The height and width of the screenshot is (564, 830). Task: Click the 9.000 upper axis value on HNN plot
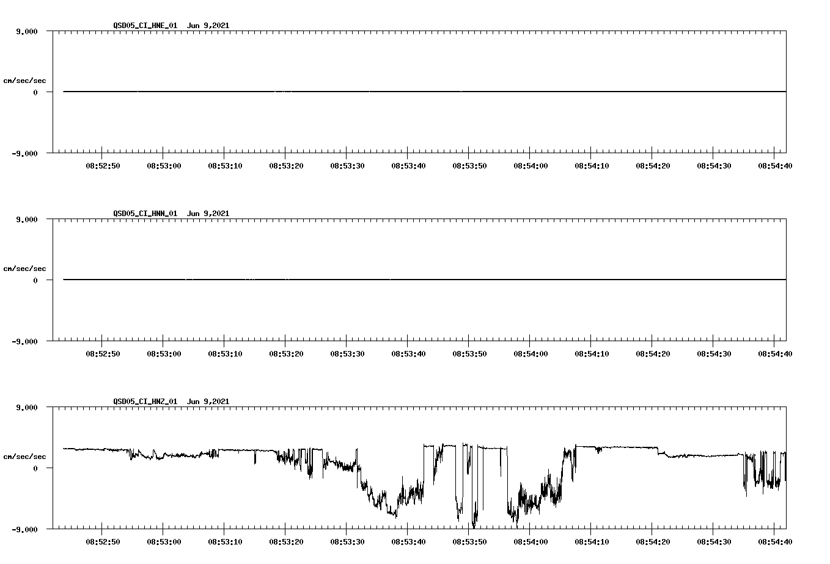click(x=27, y=220)
